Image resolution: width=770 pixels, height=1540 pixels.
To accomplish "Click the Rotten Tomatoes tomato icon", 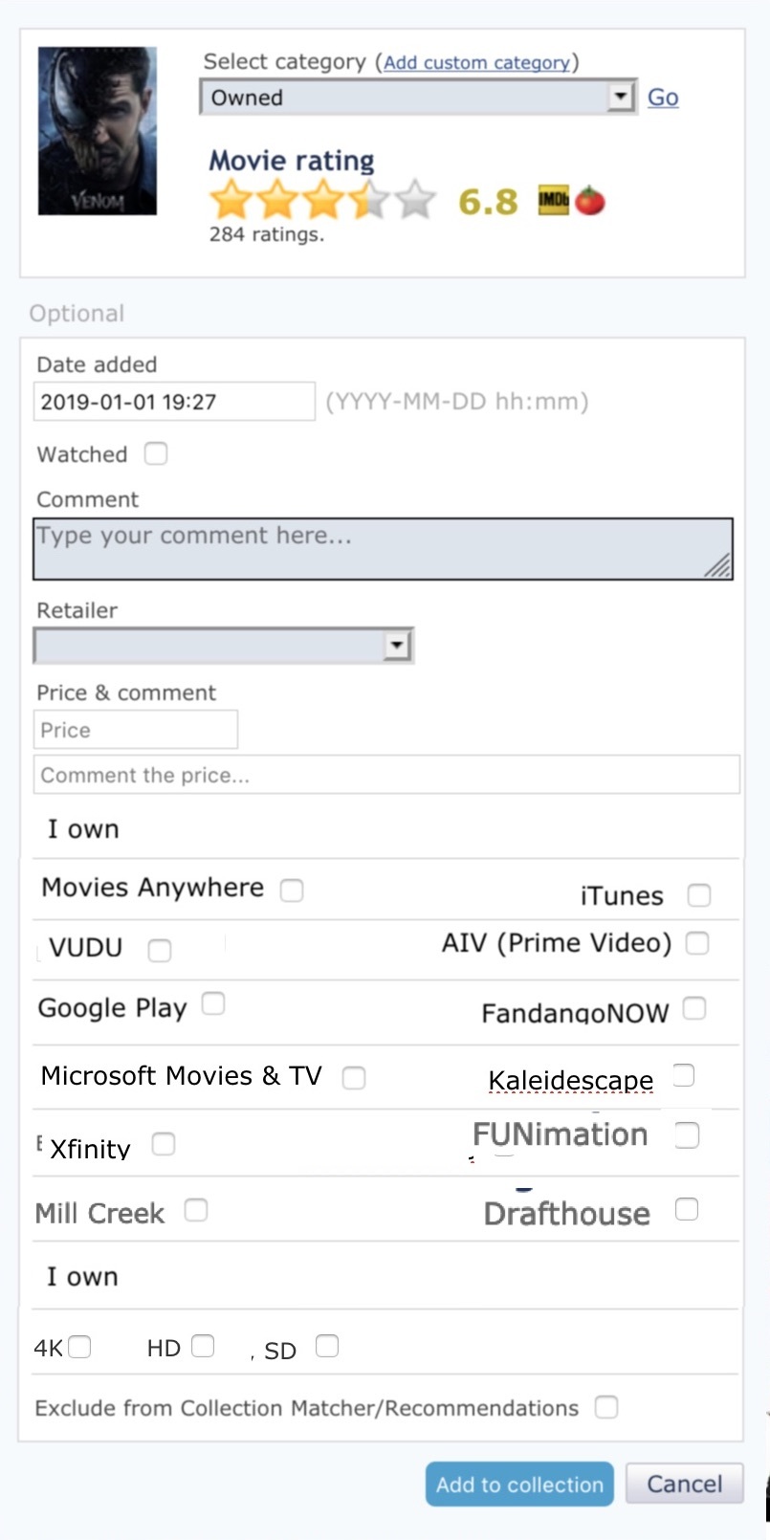I will click(590, 201).
